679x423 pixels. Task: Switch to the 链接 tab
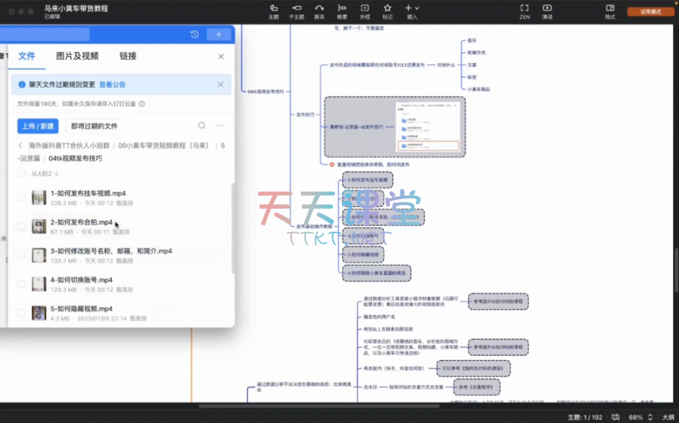click(x=128, y=56)
